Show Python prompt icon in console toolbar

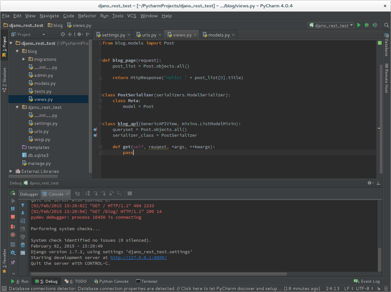click(23, 253)
